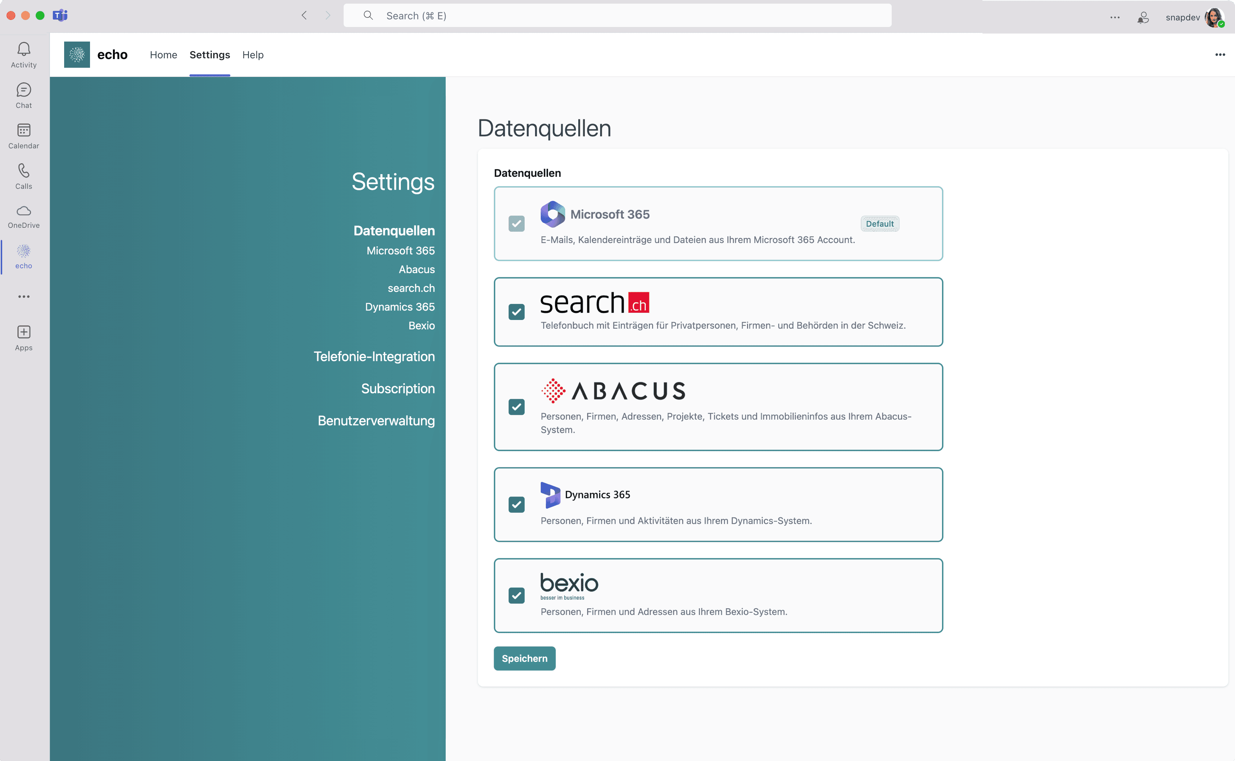Click the Telefonbuch description text

click(x=723, y=325)
